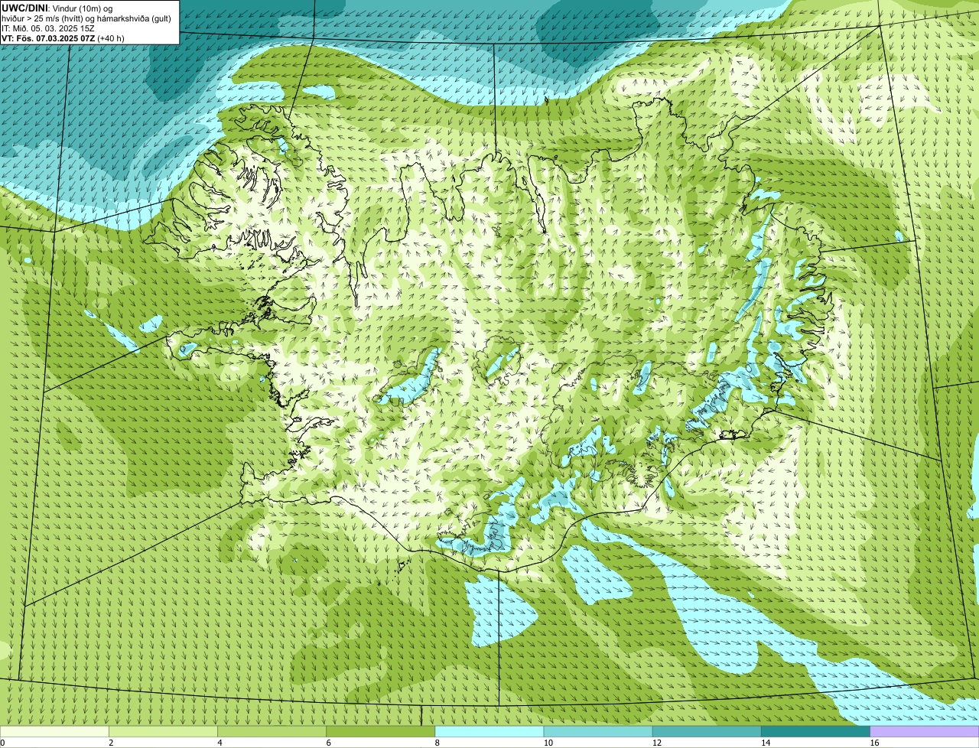Click the legend label '2'
The height and width of the screenshot is (748, 979).
coord(111,743)
